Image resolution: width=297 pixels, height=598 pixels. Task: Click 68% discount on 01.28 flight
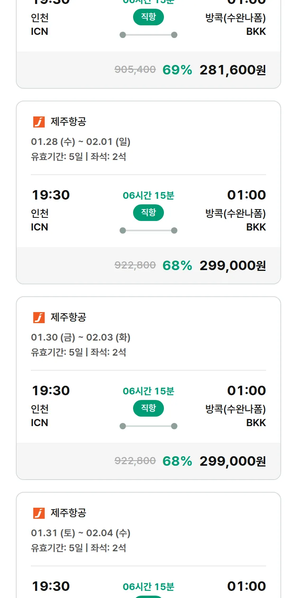[177, 266]
